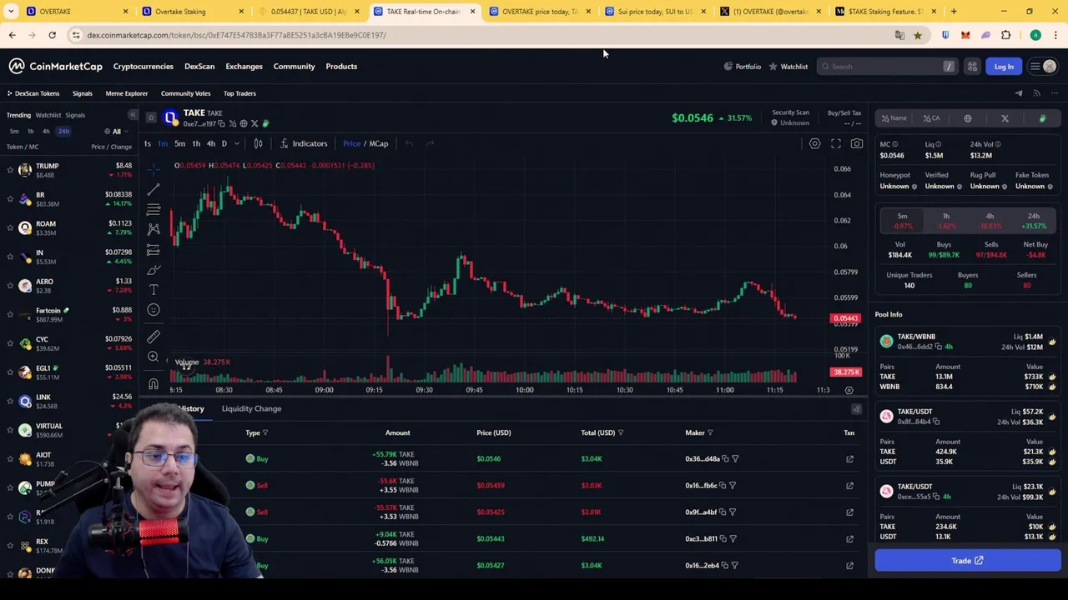Screen dimensions: 1068x600
Task: Open Indicators panel on chart
Action: 304,143
